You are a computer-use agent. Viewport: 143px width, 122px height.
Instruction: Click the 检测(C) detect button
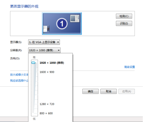coord(124,16)
